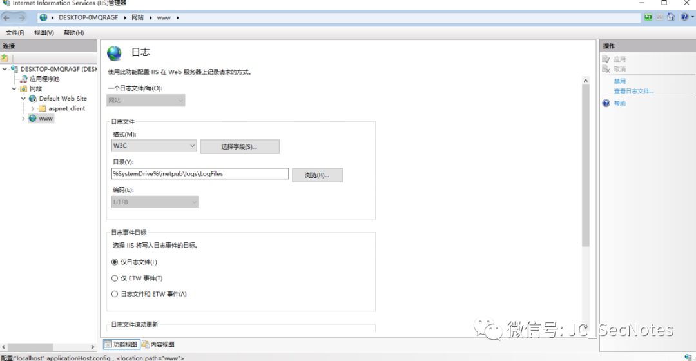Select Default Web Site in the tree
The width and height of the screenshot is (696, 361).
point(63,99)
